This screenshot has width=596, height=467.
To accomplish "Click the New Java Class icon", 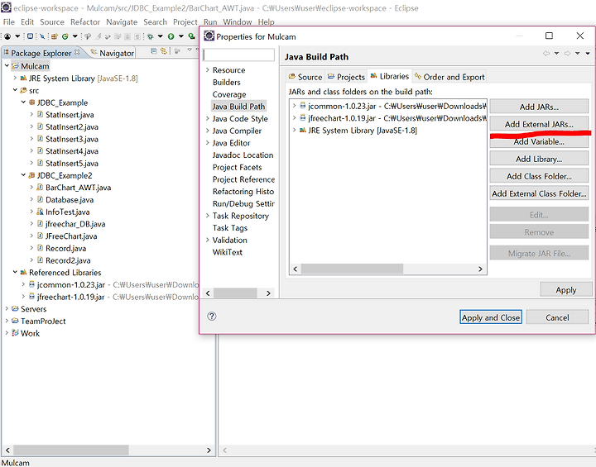I will [65, 36].
